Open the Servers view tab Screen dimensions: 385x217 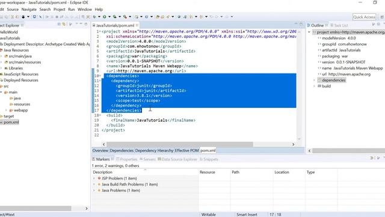tap(147, 159)
